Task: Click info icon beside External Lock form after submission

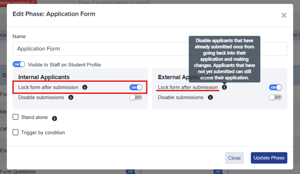Action: pos(224,87)
